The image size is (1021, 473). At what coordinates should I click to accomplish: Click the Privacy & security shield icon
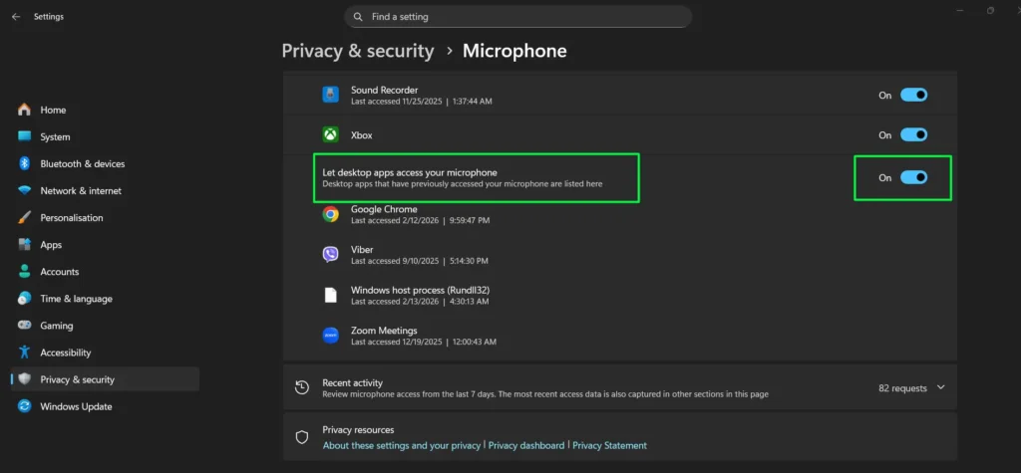click(x=24, y=379)
